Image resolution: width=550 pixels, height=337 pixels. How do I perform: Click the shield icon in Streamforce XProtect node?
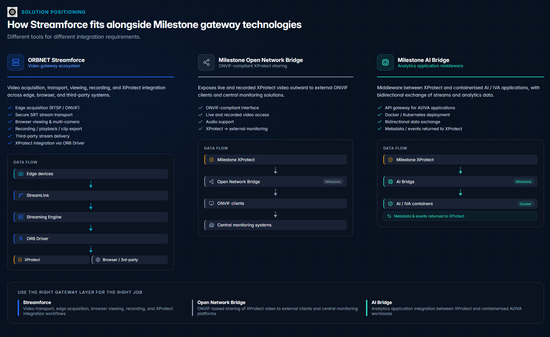[20, 260]
